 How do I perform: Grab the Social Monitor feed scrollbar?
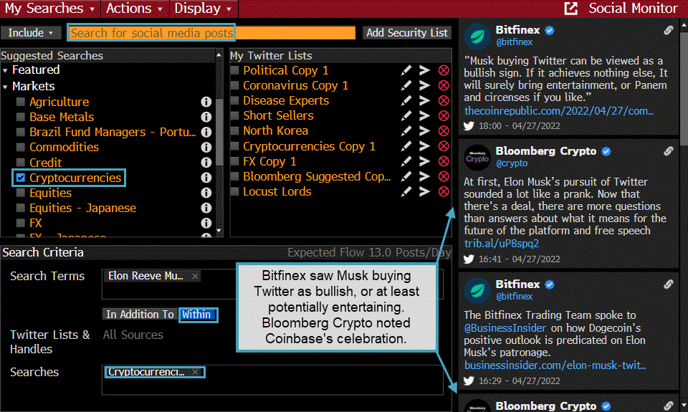[684, 87]
